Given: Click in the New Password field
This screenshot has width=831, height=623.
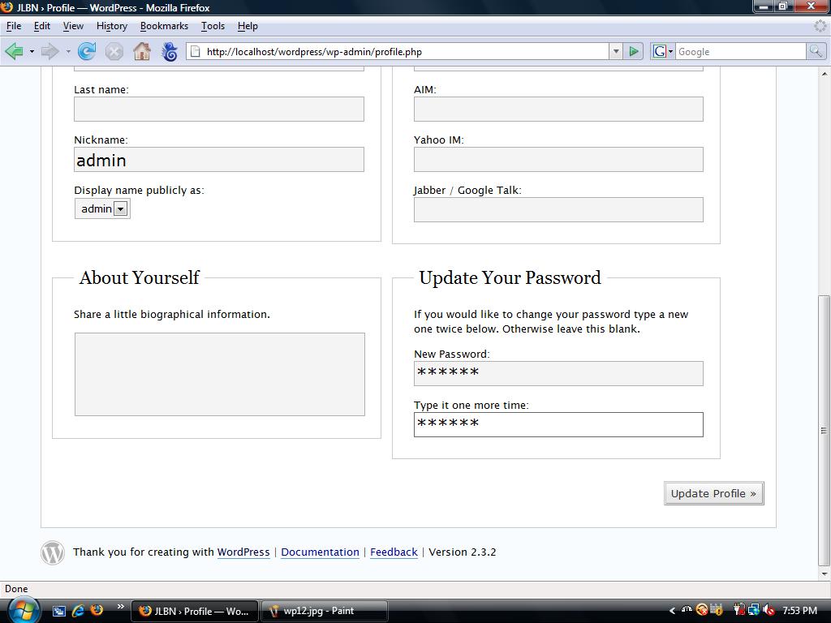Looking at the screenshot, I should pos(558,374).
